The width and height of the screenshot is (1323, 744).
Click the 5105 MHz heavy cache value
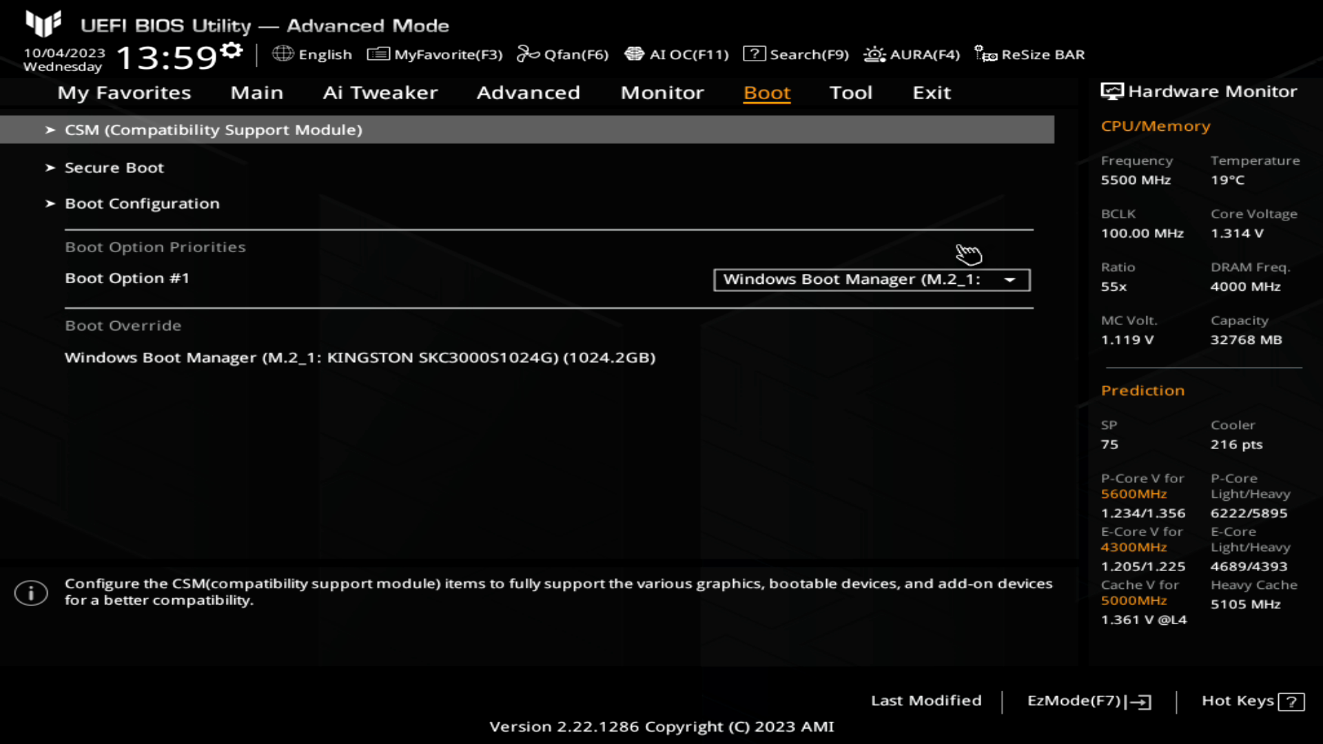pyautogui.click(x=1245, y=604)
